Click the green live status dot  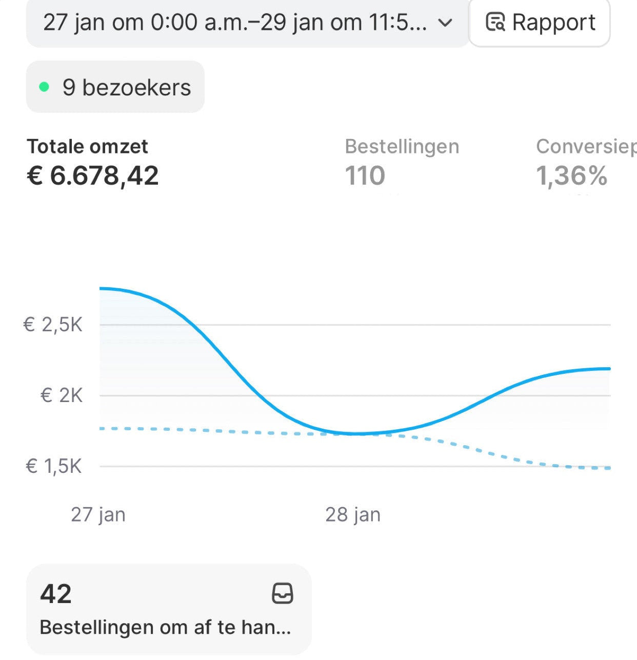(45, 87)
